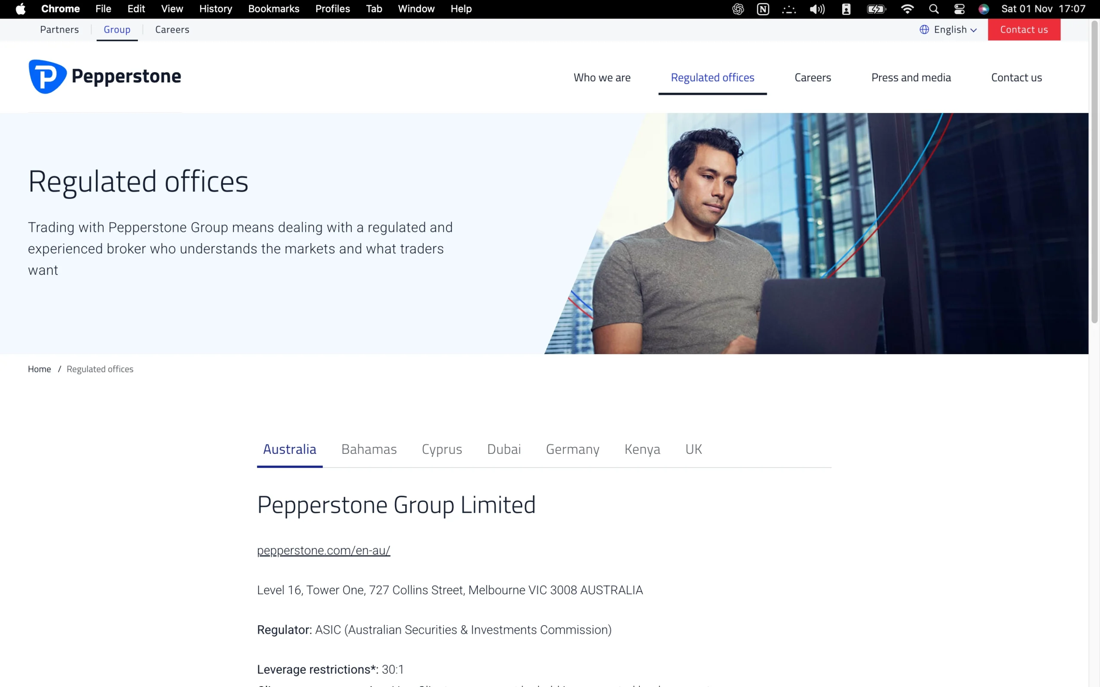1100x687 pixels.
Task: Open Control Center in the menu bar
Action: tap(959, 9)
